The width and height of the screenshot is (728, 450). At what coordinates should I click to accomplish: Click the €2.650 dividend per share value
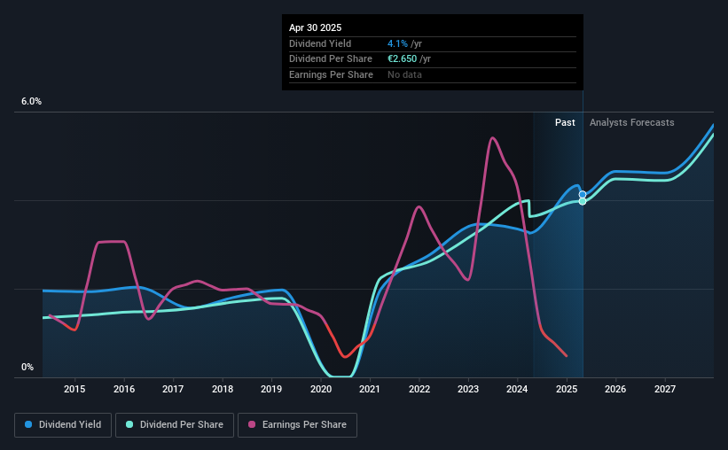[402, 59]
